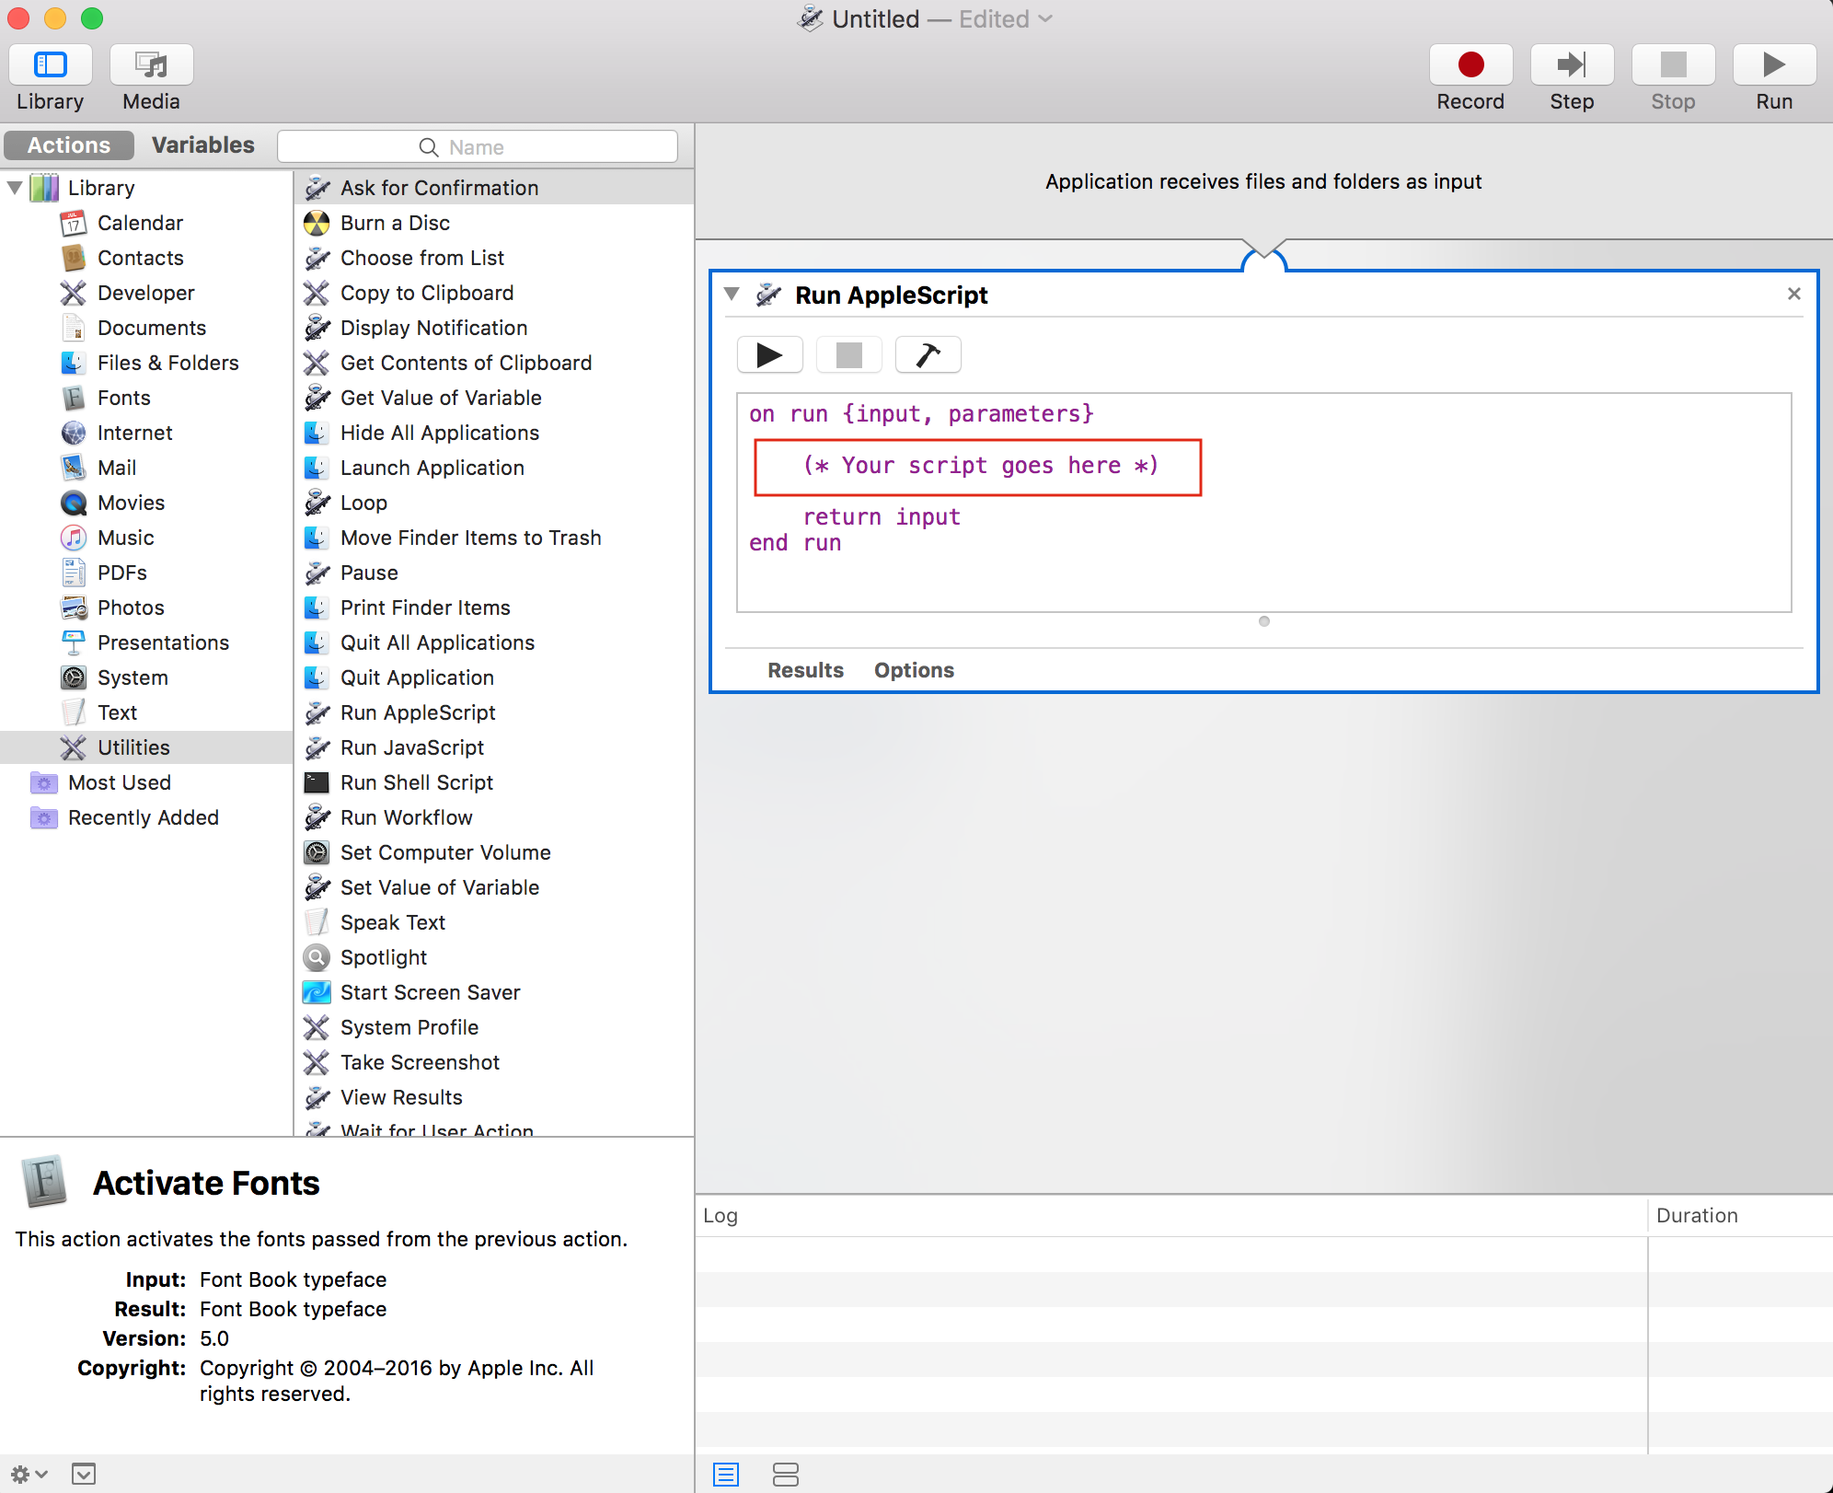Show the variables list view
1833x1493 pixels.
coord(786,1475)
